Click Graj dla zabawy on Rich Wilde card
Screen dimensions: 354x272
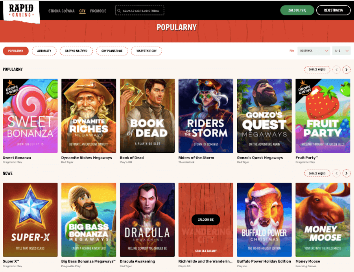coord(206,251)
